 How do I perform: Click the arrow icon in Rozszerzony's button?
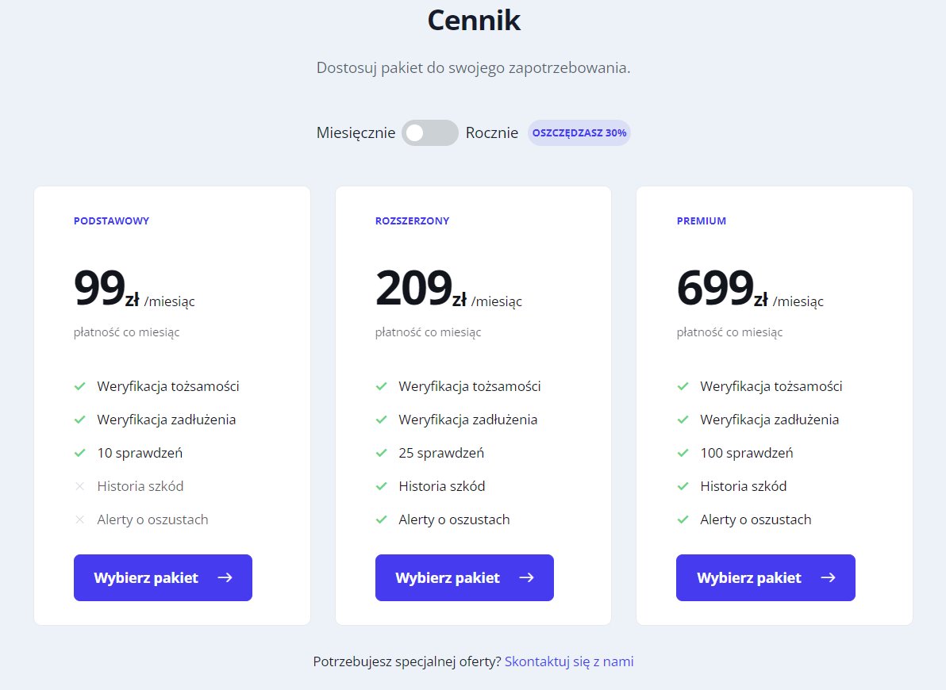[x=526, y=577]
